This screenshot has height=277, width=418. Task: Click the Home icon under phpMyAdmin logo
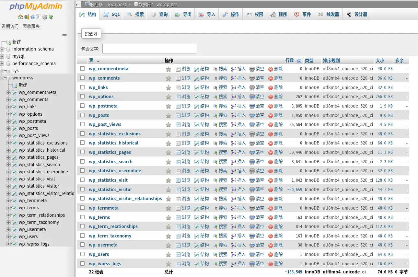20,17
